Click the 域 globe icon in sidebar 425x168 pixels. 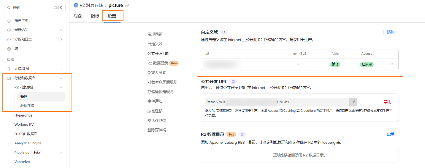pyautogui.click(x=9, y=49)
